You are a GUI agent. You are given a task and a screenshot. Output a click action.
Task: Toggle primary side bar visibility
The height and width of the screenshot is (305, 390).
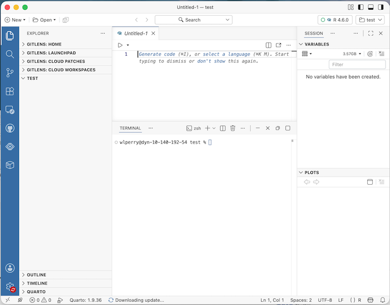tap(361, 7)
